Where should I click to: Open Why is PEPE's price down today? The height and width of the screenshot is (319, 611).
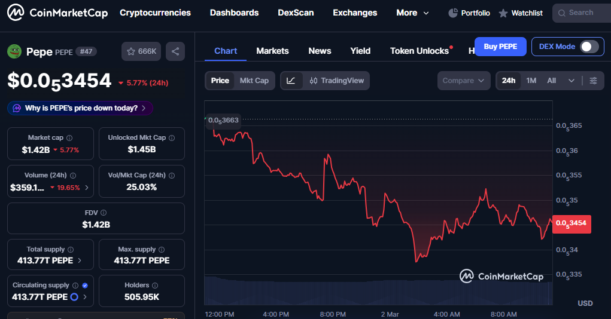(x=80, y=108)
